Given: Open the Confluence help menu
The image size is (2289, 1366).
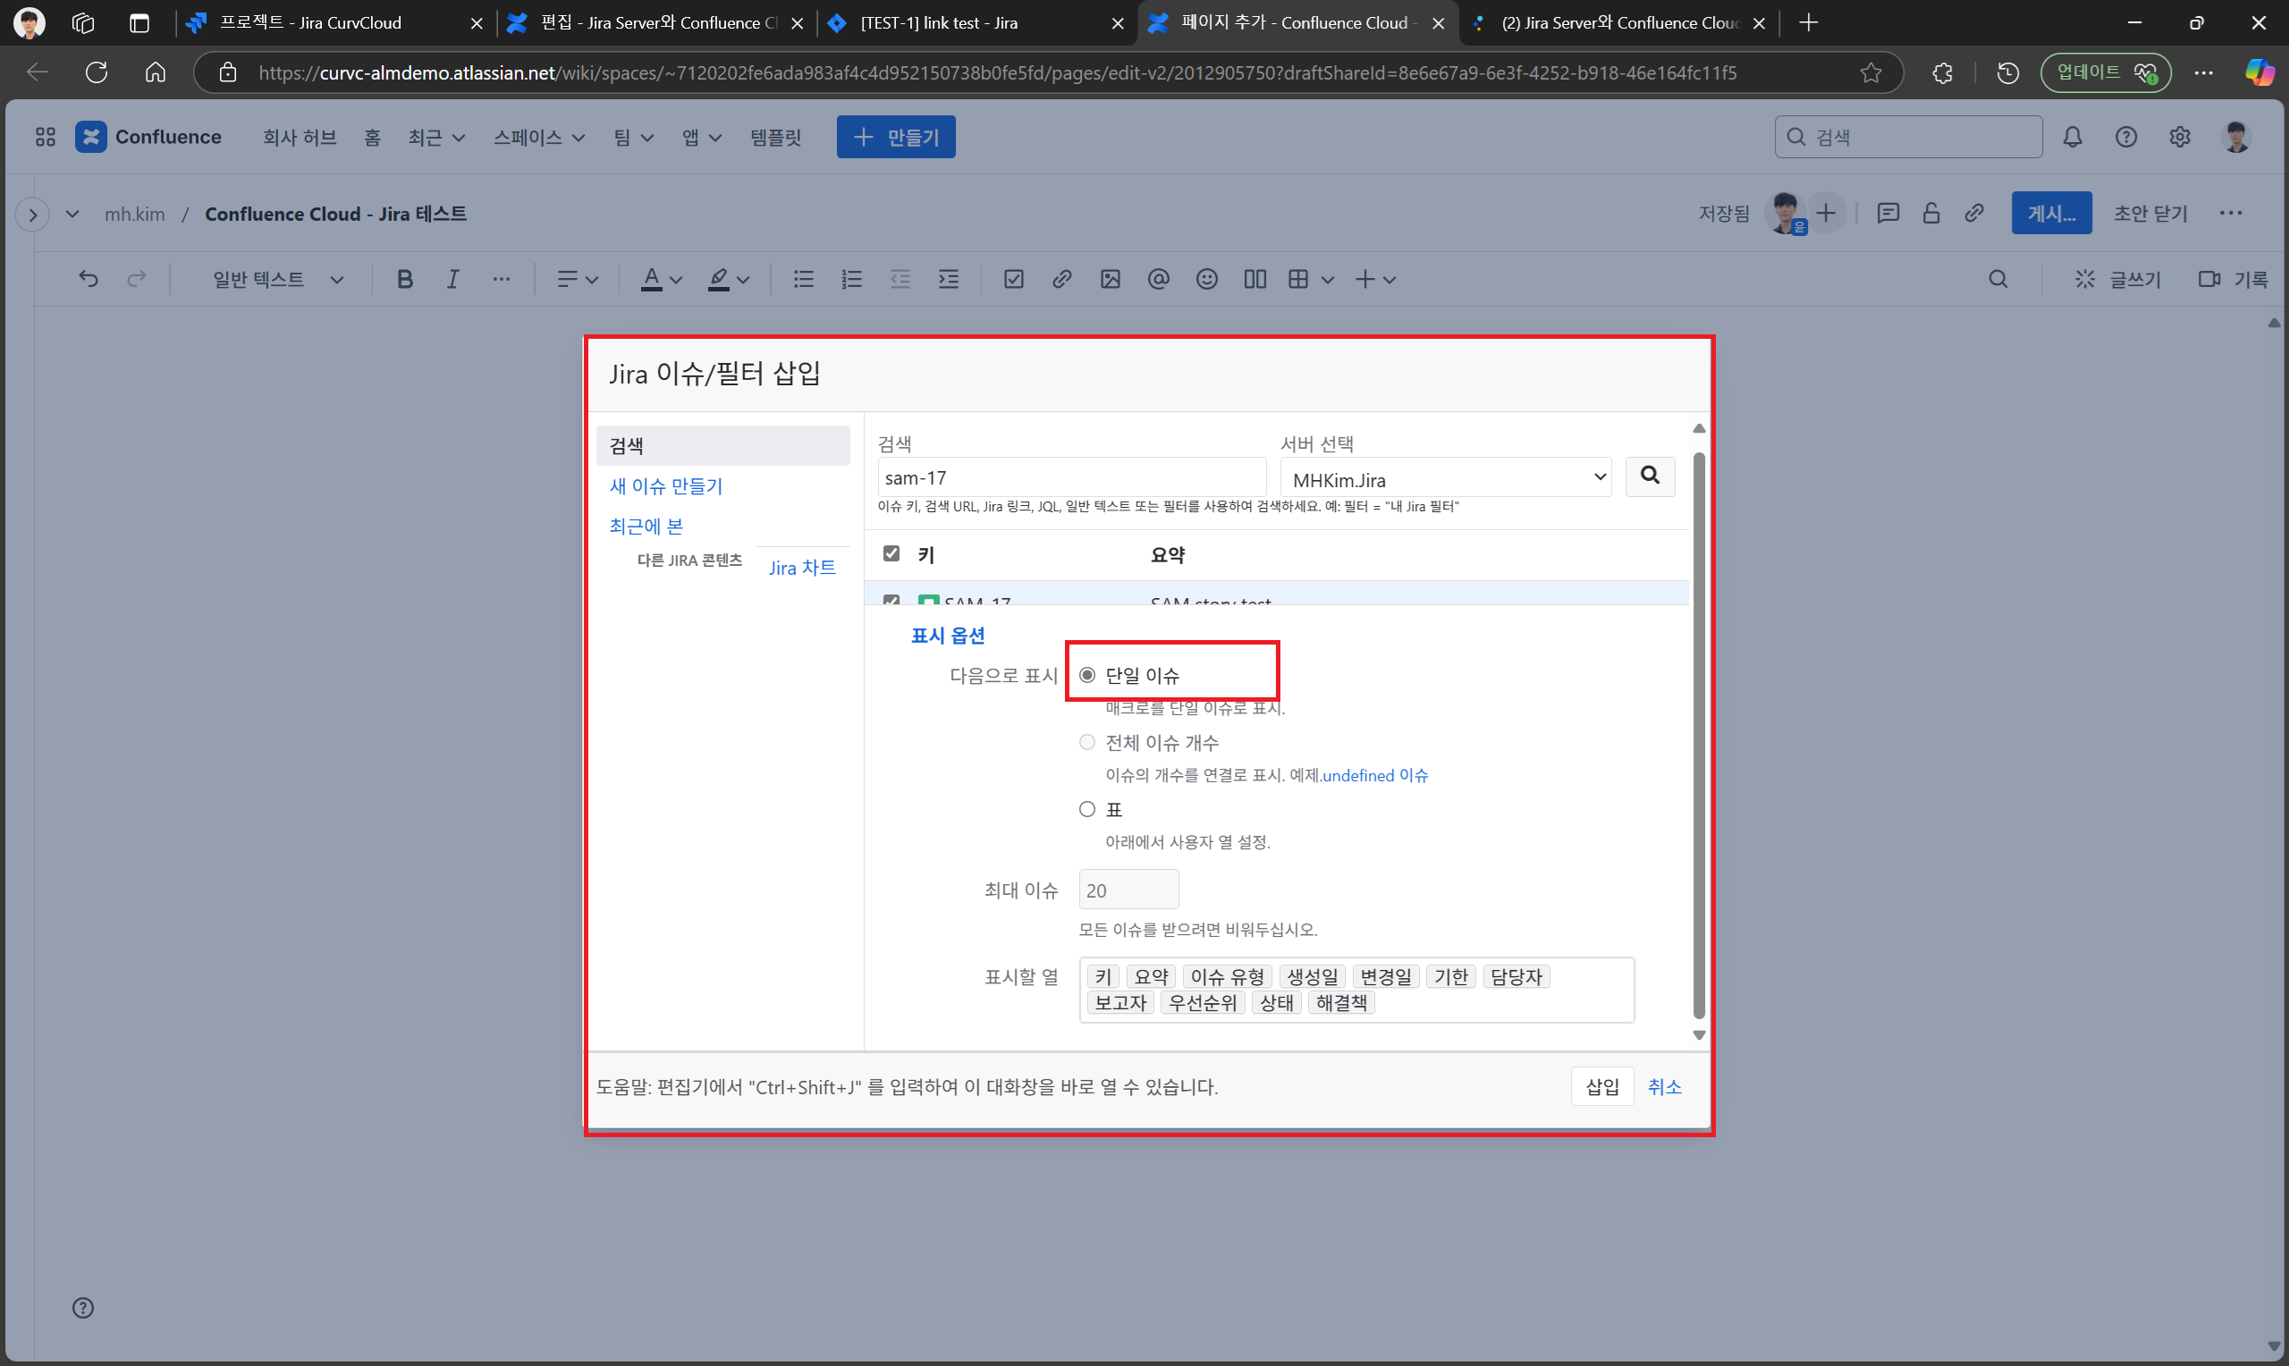Looking at the screenshot, I should tap(2126, 137).
